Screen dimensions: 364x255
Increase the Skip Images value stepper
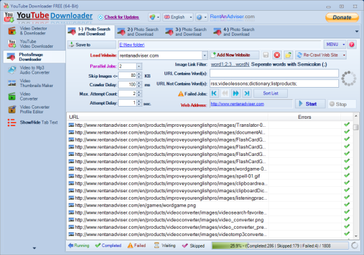139,74
